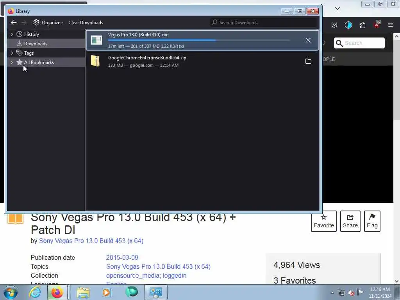Open the Action Center flag icon
This screenshot has height=300, width=400.
tap(360, 292)
